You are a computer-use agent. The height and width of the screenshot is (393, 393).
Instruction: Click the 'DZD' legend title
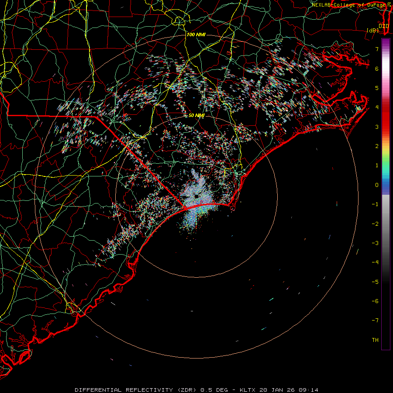coord(383,26)
